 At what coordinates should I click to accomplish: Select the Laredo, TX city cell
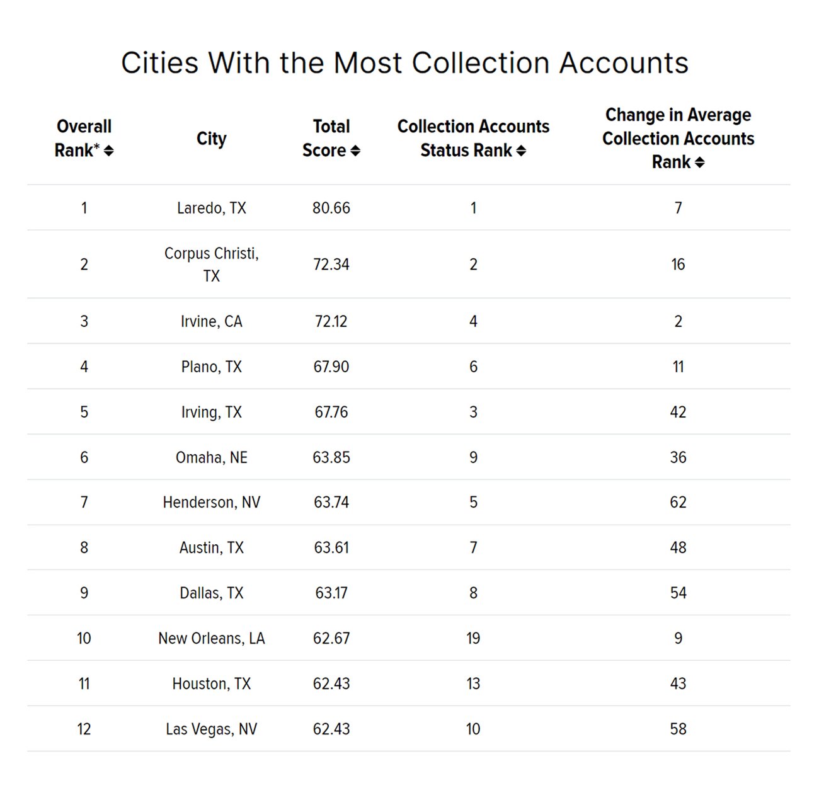[211, 208]
